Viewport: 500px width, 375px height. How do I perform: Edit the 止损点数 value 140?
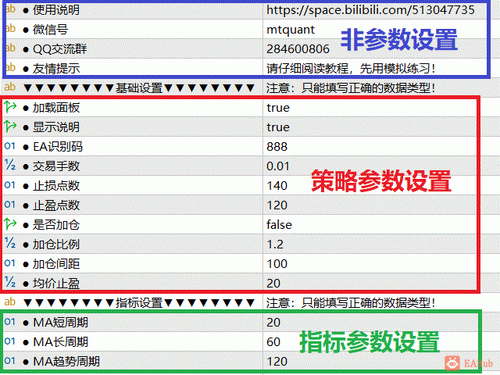(x=277, y=185)
